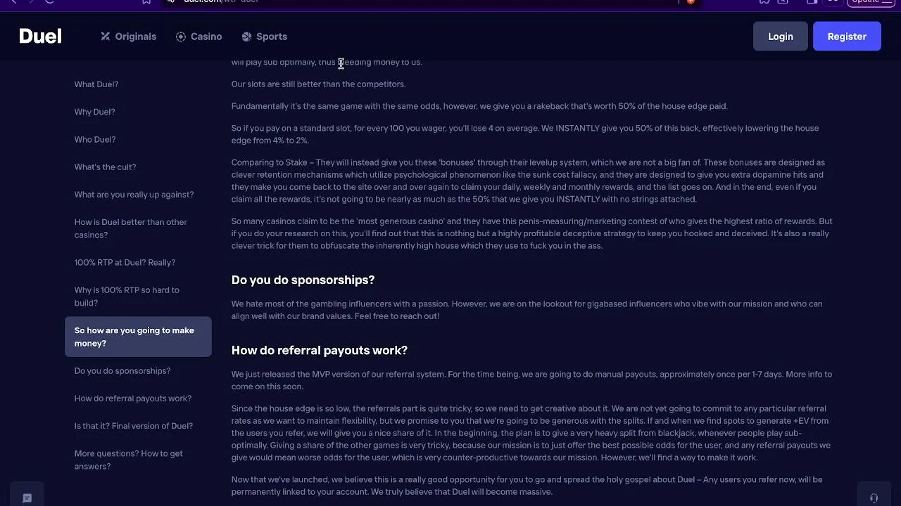Open the Sports menu item
The height and width of the screenshot is (506, 901).
[271, 37]
